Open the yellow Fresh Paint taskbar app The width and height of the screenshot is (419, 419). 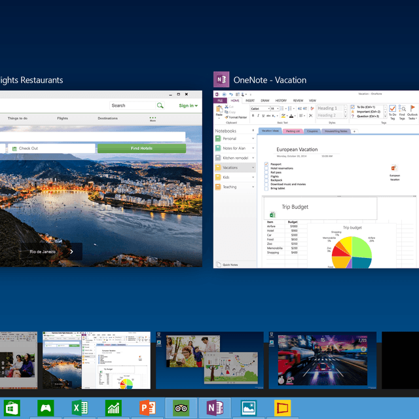coord(282,408)
